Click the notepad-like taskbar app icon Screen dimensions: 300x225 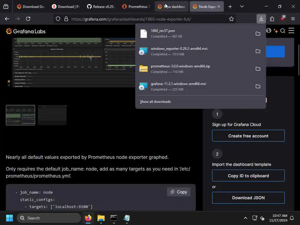point(127,218)
